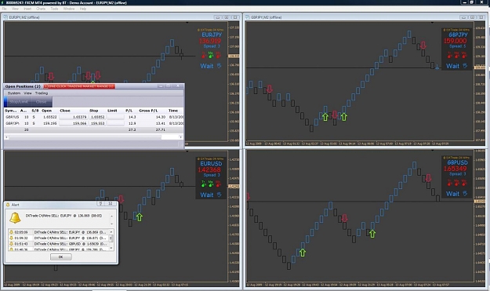Click the close price 1.65379 cell
The width and height of the screenshot is (490, 291).
73,117
